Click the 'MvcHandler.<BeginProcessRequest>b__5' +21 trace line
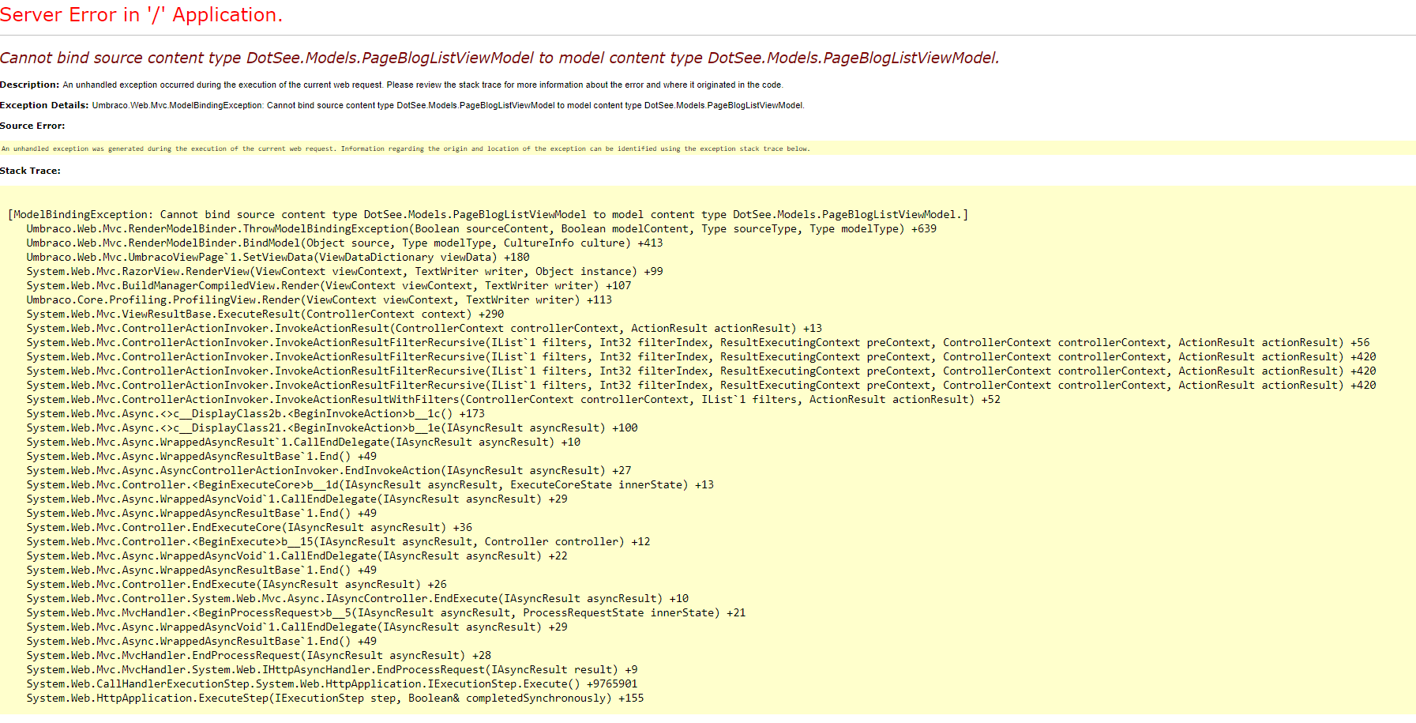This screenshot has height=723, width=1416. [x=386, y=612]
